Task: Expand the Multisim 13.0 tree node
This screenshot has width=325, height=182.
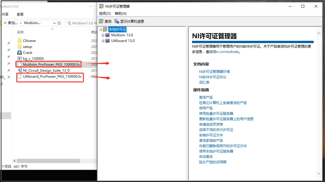Action: point(103,35)
